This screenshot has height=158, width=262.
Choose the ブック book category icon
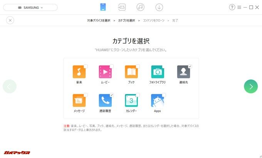pos(131,72)
